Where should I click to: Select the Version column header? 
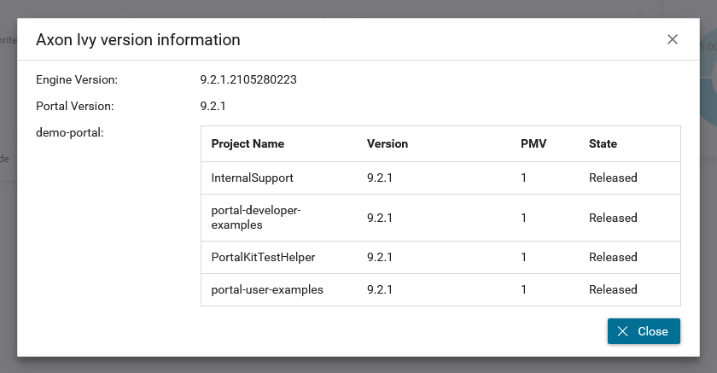[388, 144]
